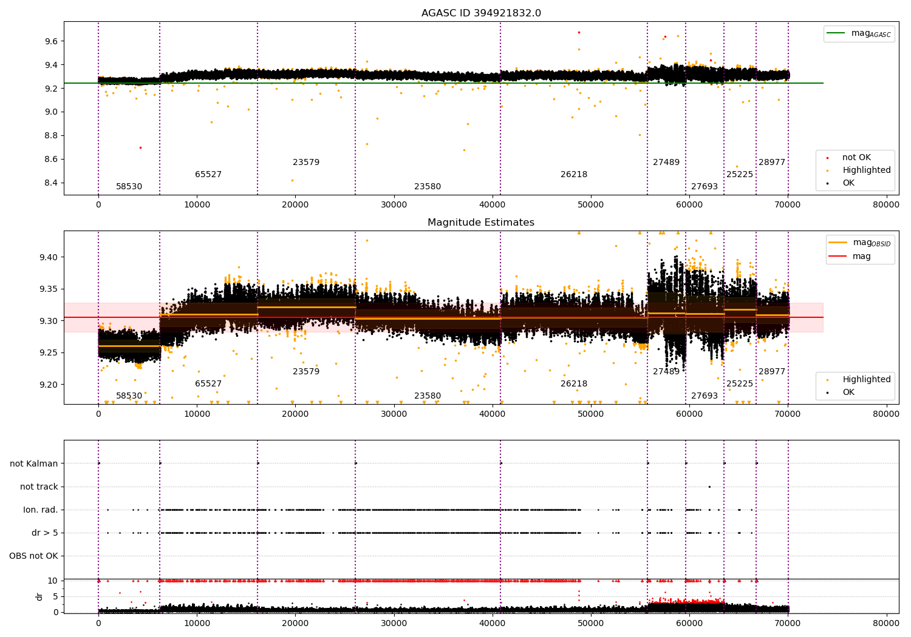Screen dimensions: 911x637
Task: Click the rotated 'dr' axis label at bottom left
Action: (39, 596)
